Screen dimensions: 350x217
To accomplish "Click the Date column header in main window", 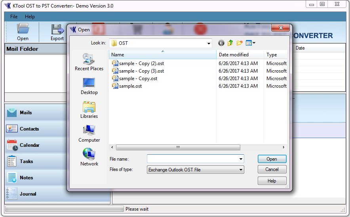I will [300, 48].
